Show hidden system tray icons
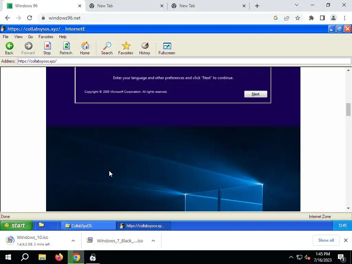This screenshot has height=264, width=352. pyautogui.click(x=291, y=257)
